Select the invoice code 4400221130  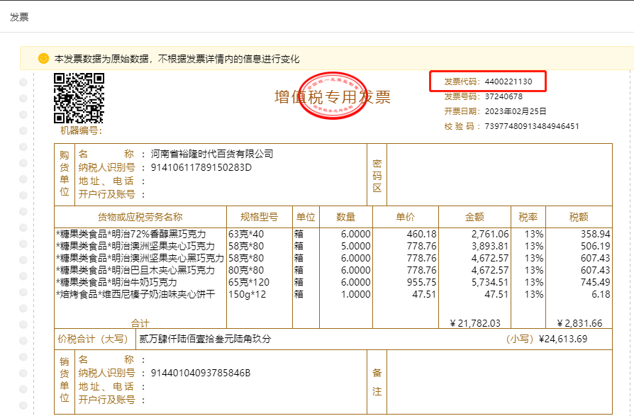click(x=508, y=82)
